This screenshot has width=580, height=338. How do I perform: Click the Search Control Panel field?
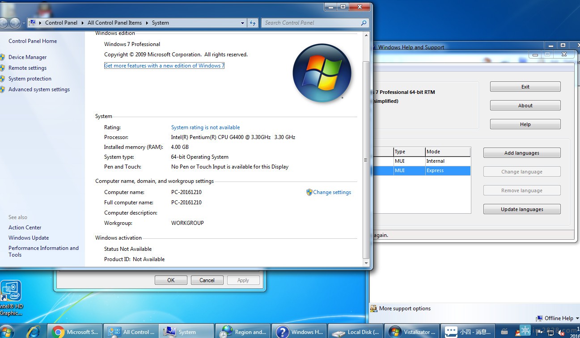(311, 23)
